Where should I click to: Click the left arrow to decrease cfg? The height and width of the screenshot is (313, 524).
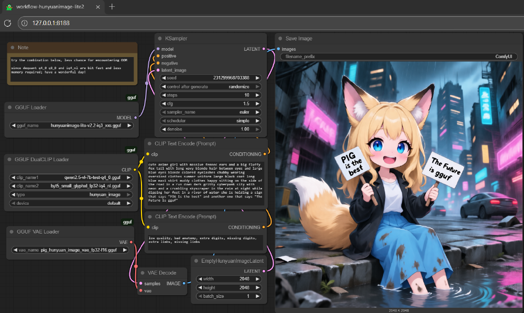pyautogui.click(x=165, y=103)
